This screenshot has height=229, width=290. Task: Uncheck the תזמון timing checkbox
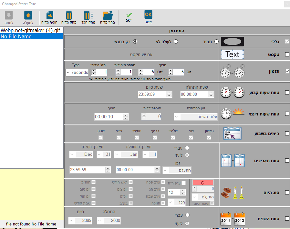pyautogui.click(x=287, y=72)
